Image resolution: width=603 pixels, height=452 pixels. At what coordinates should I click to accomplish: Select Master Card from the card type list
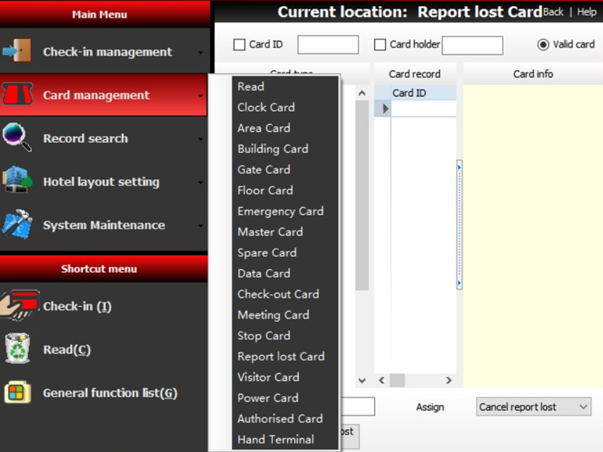click(270, 232)
